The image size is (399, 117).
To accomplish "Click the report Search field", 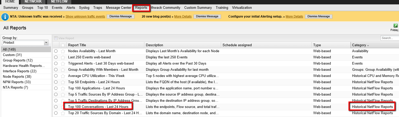I will [x=390, y=38].
